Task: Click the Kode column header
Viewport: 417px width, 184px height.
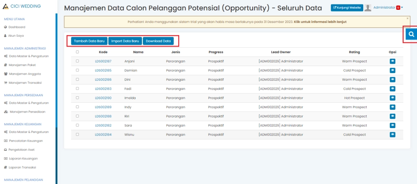Action: tap(103, 52)
